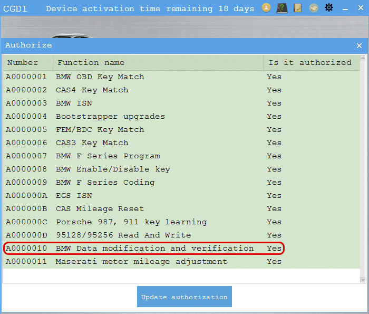Click Yes status for EGS ISN
The image size is (369, 314).
point(274,195)
